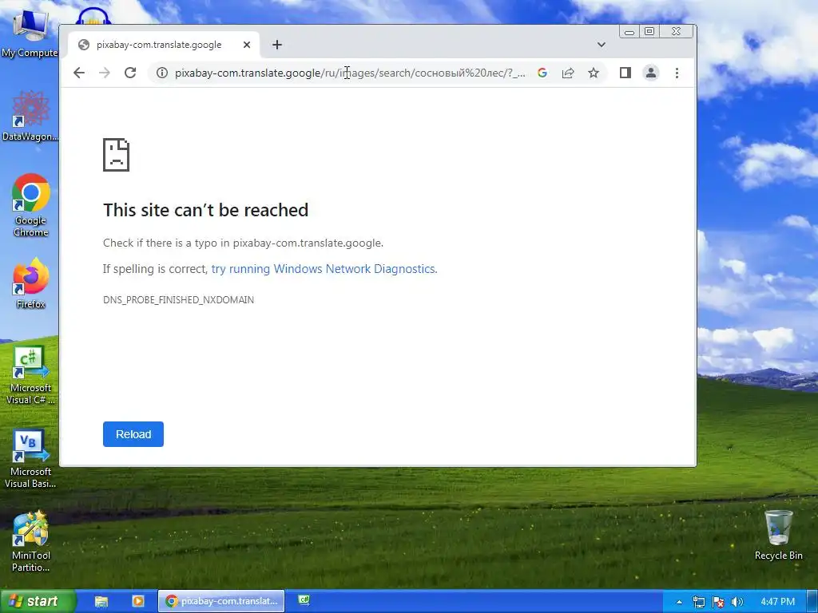Expand hidden system tray icons arrow
Viewport: 818px width, 613px height.
coord(679,602)
